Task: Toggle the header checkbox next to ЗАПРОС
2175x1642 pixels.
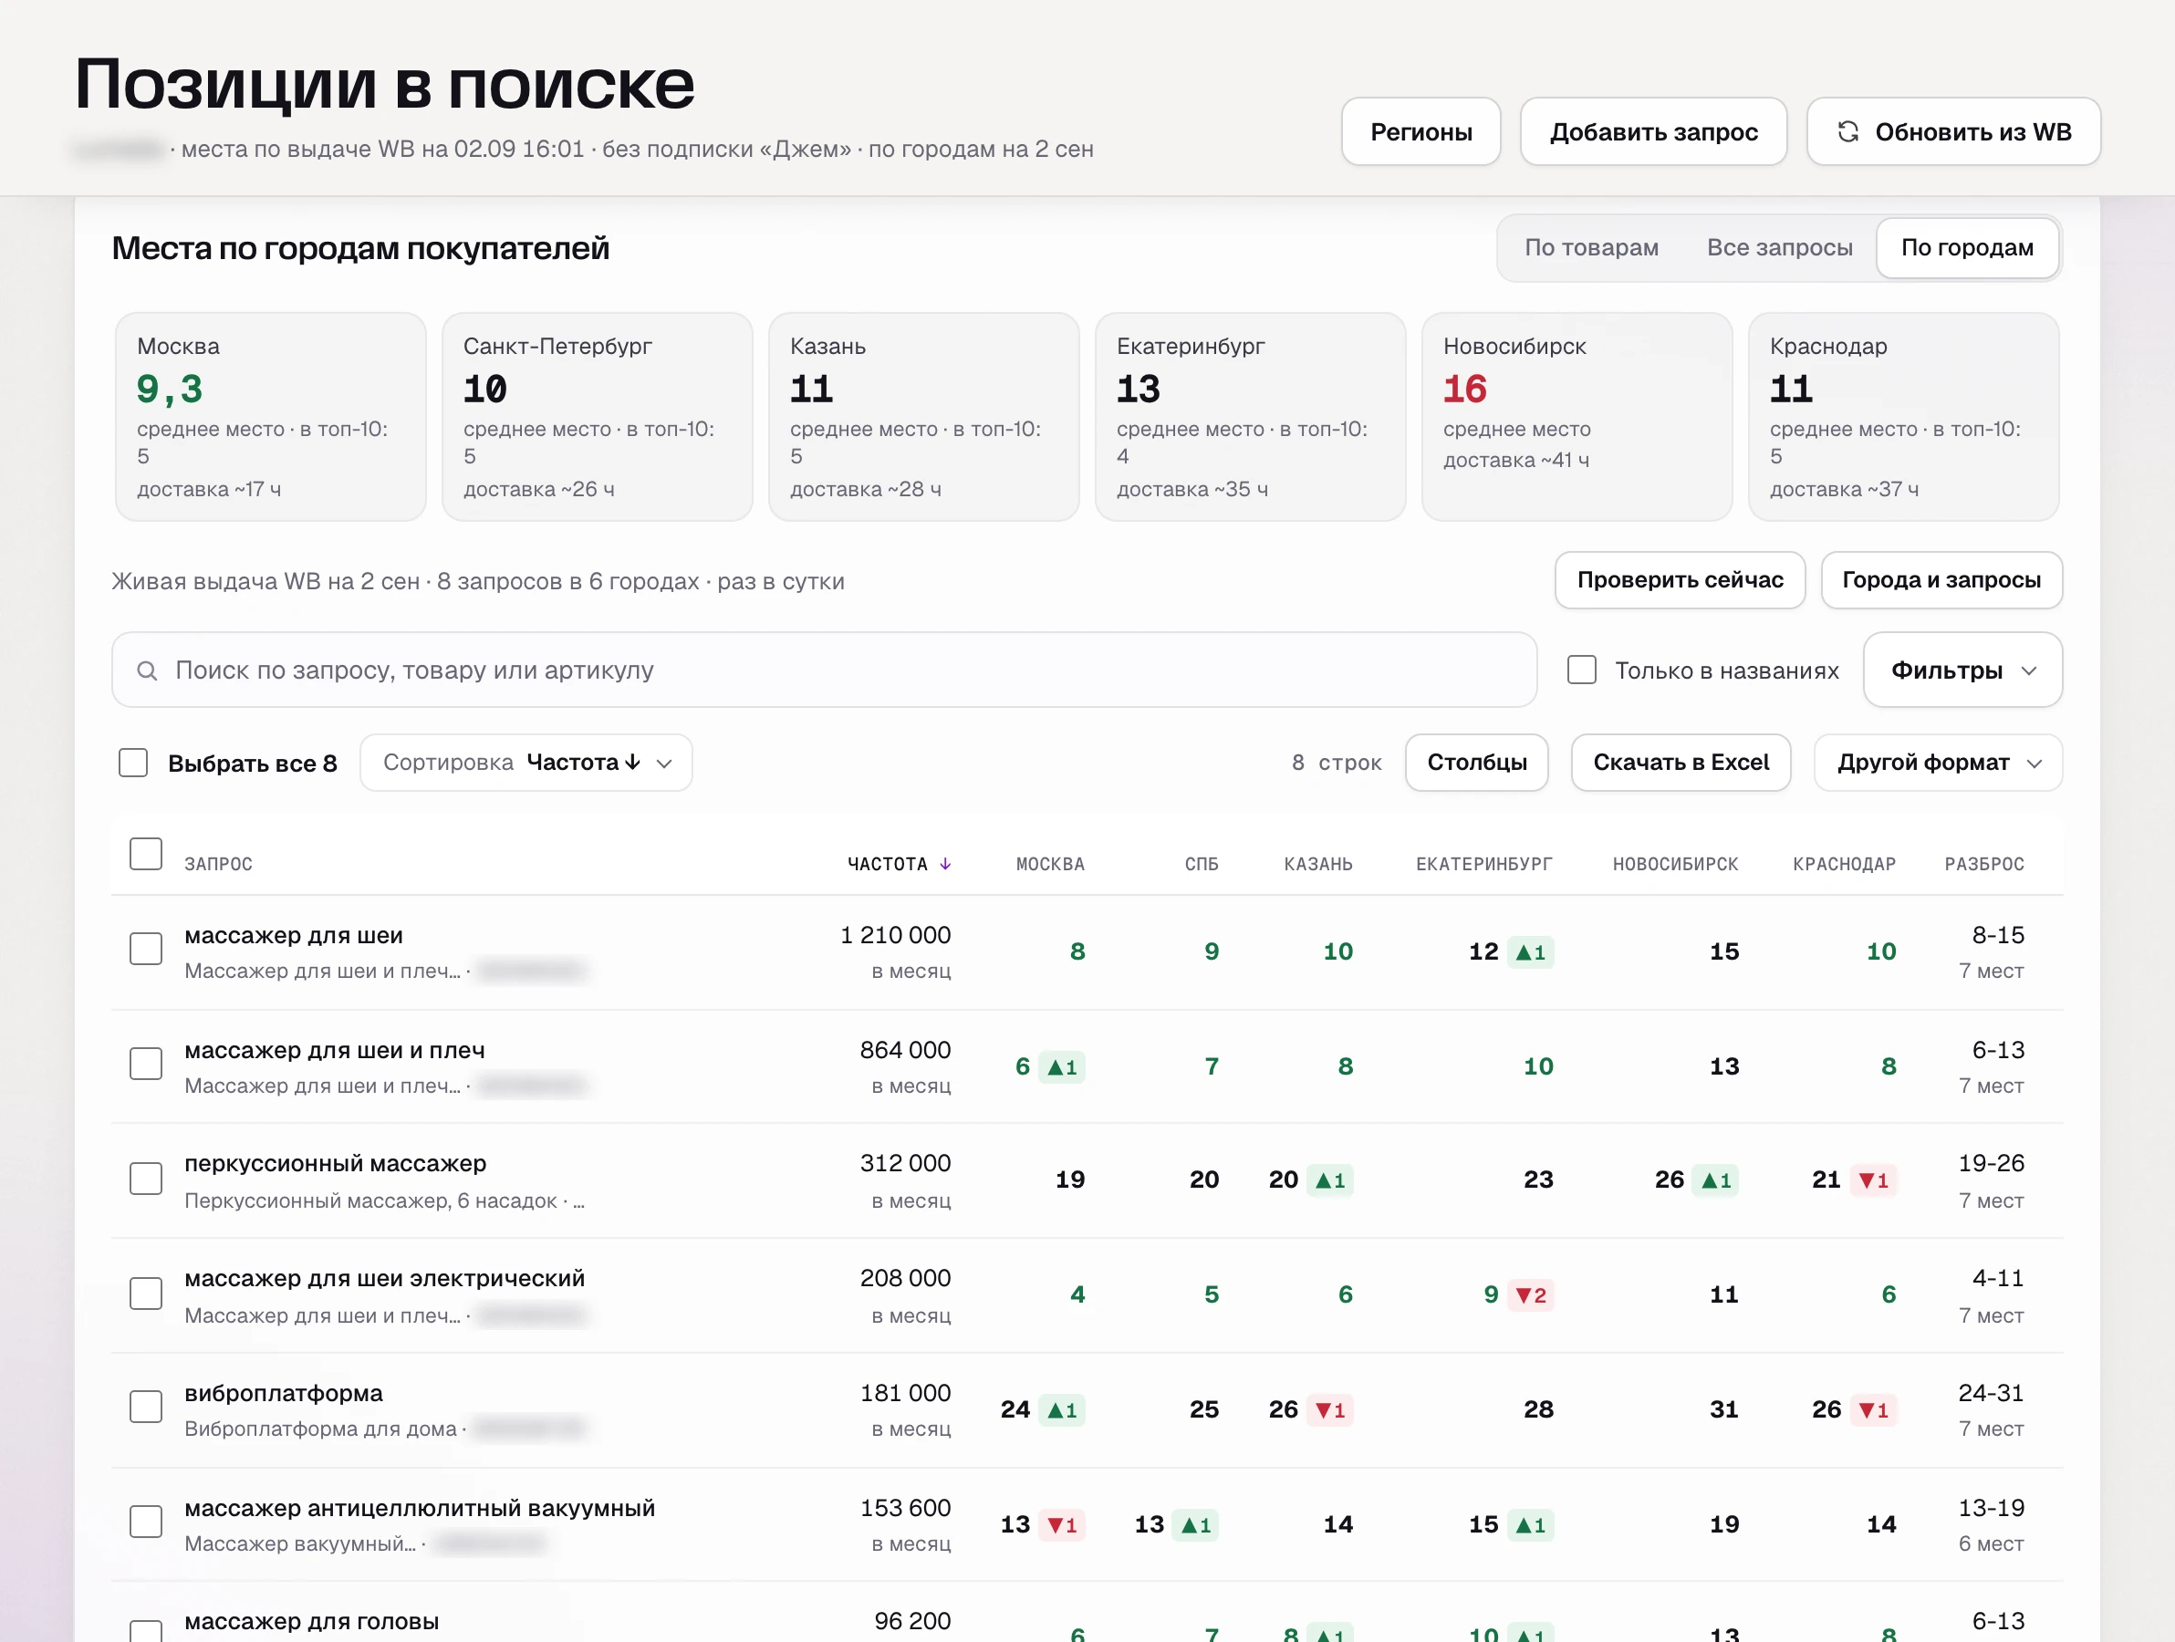Action: coord(147,854)
